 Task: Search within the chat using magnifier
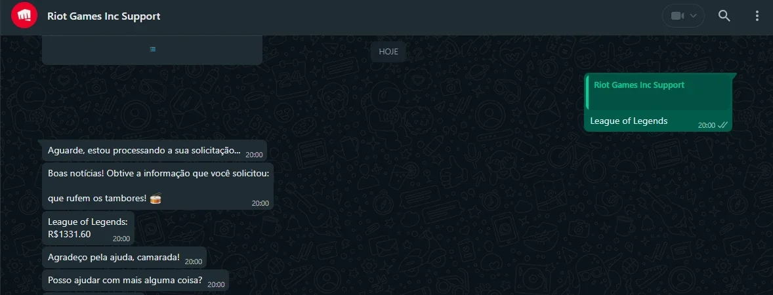point(724,16)
